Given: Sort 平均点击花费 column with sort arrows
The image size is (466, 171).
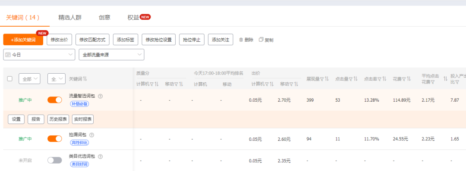Looking at the screenshot, I should click(445, 79).
